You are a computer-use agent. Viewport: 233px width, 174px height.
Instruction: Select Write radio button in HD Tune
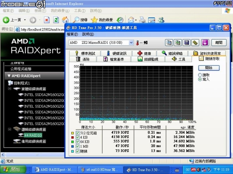200,79
